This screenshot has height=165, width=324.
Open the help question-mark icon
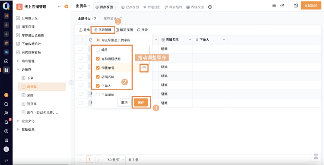[6, 131]
